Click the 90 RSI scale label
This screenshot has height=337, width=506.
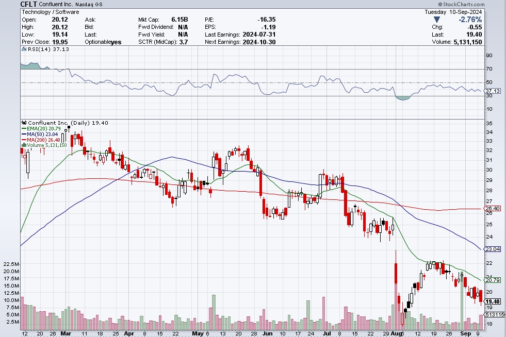(x=489, y=56)
